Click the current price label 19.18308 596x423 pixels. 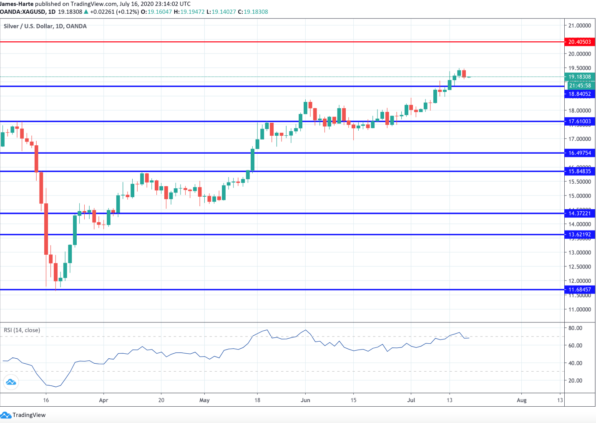tap(580, 77)
